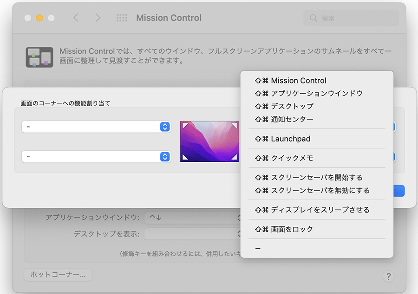418x294 pixels.
Task: Select スクリーンセーバを無効にする option
Action: (317, 191)
